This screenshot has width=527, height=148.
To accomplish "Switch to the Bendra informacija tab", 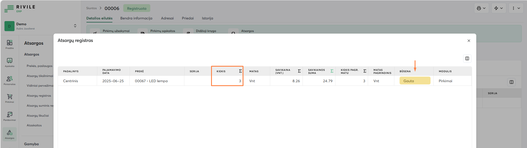I will pos(136,18).
